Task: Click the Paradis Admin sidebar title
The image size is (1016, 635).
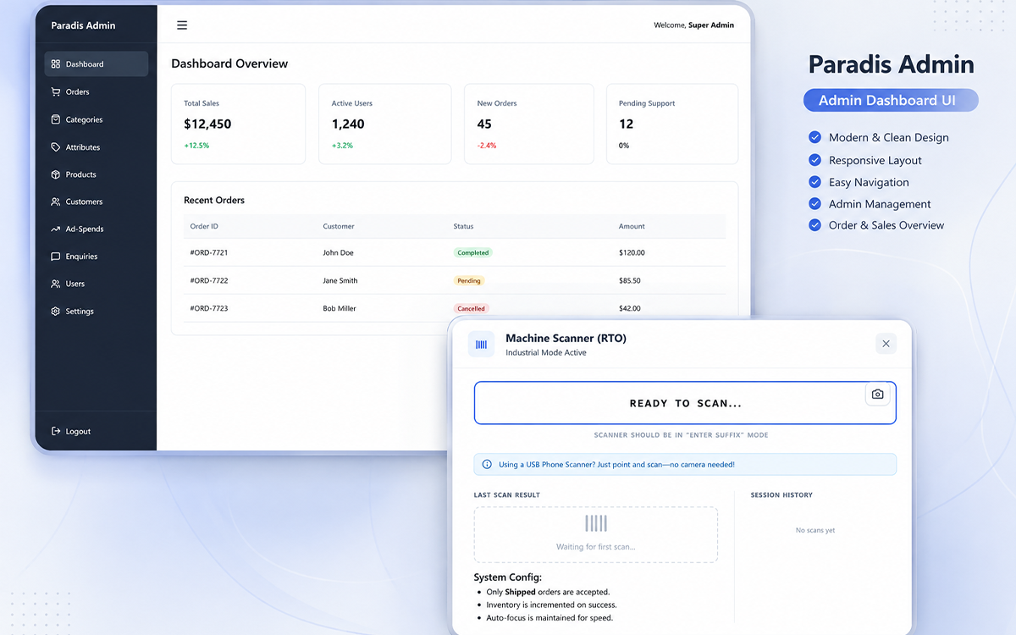Action: click(83, 25)
